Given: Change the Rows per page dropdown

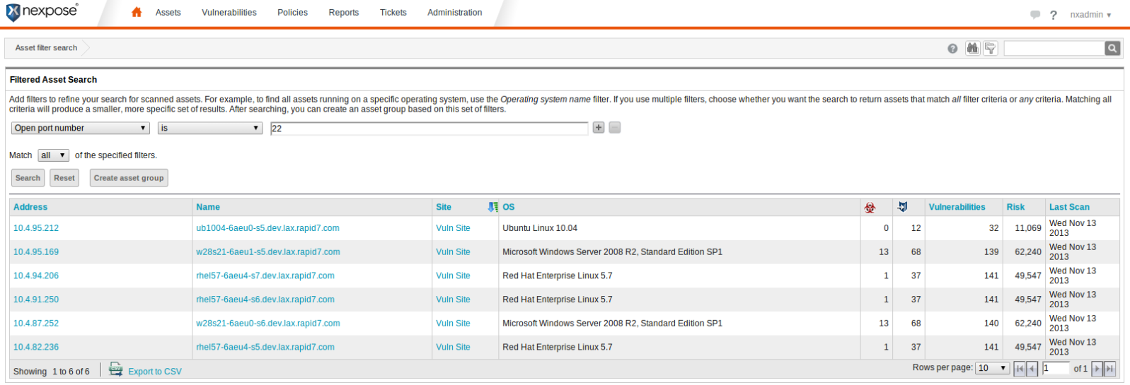Looking at the screenshot, I should pyautogui.click(x=992, y=368).
